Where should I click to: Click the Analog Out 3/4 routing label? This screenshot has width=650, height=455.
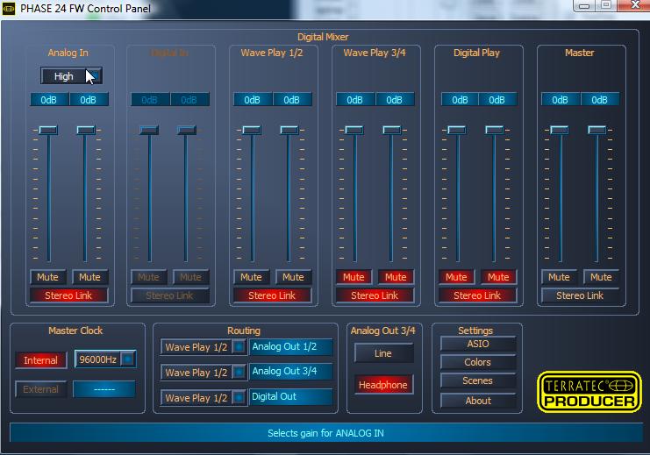(x=291, y=372)
